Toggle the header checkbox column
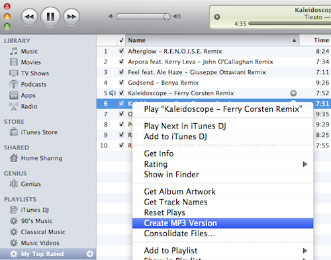 tap(121, 40)
